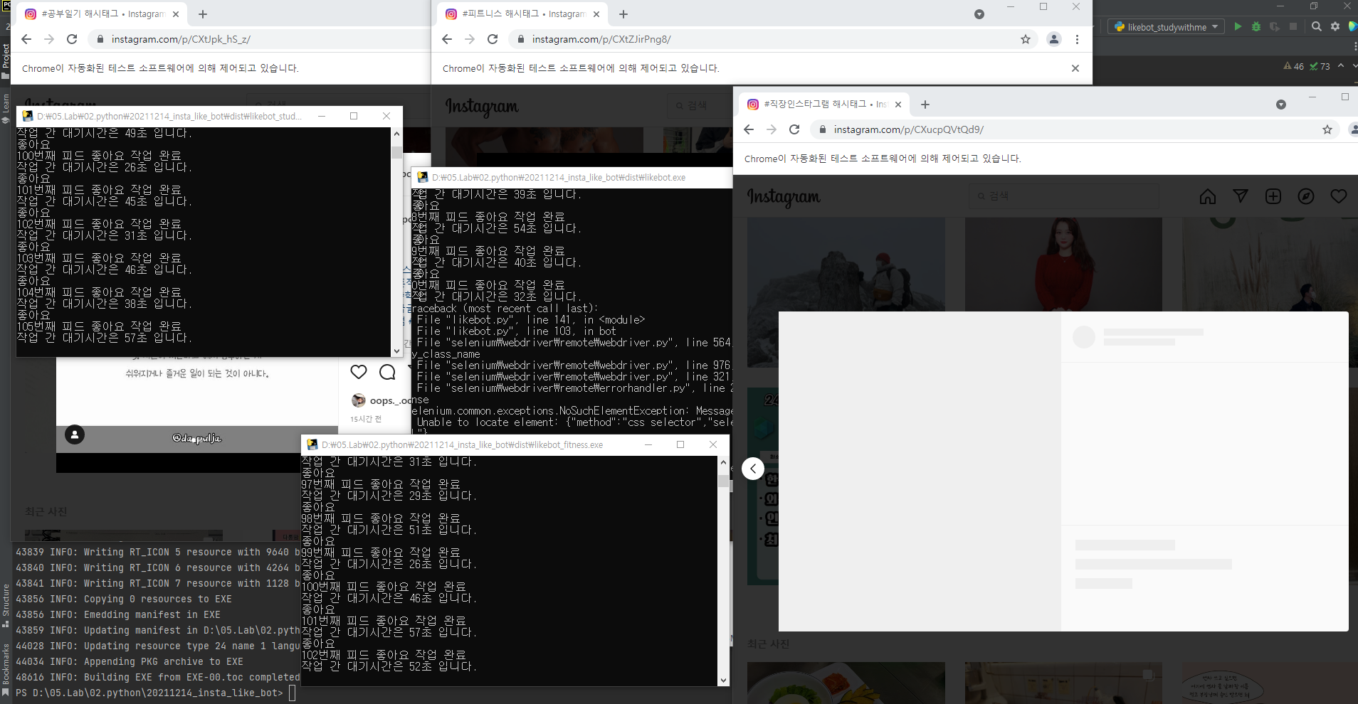Open new tab in the #직장인스타그램 Chrome window
The width and height of the screenshot is (1358, 704).
click(925, 105)
